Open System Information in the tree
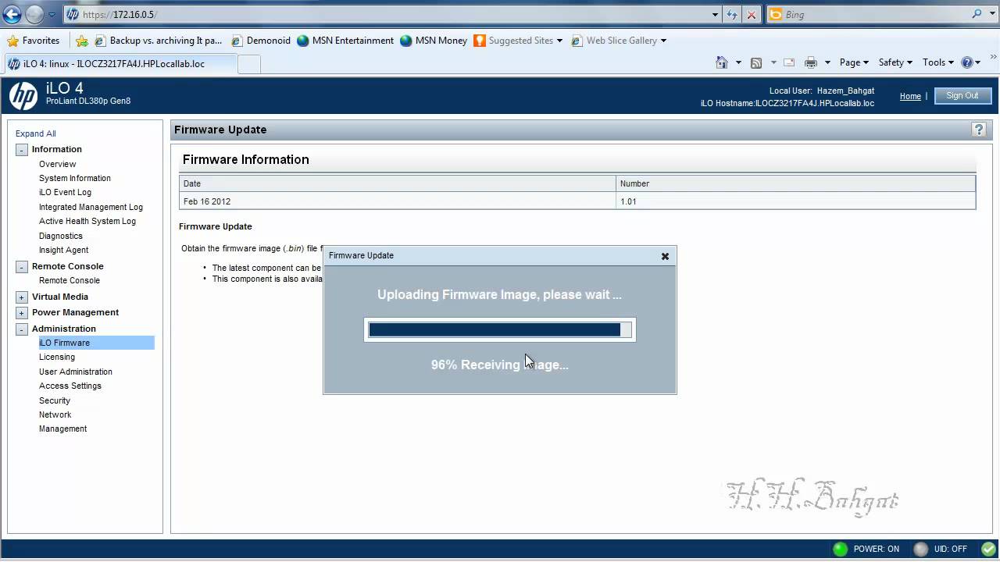1000x562 pixels. pyautogui.click(x=75, y=178)
